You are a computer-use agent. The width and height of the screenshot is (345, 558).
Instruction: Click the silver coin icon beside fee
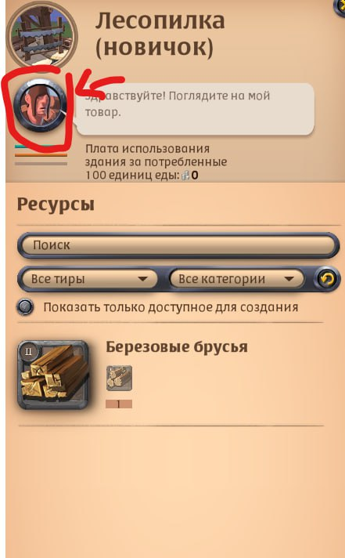(185, 175)
